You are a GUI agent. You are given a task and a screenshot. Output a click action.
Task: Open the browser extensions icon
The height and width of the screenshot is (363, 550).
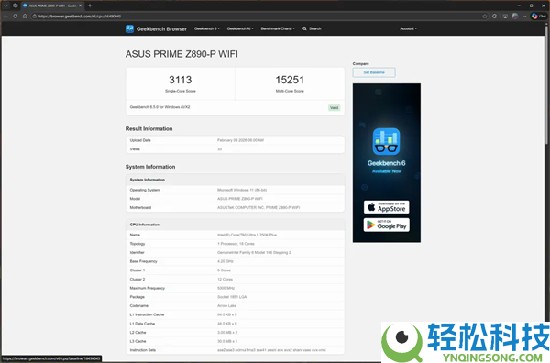pos(495,16)
